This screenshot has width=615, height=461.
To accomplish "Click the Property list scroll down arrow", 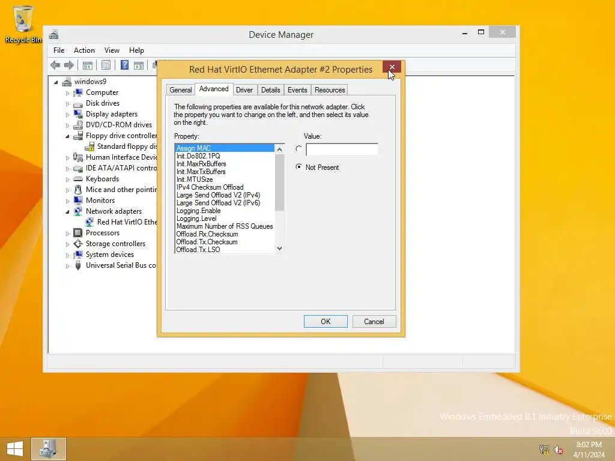I will coord(279,248).
